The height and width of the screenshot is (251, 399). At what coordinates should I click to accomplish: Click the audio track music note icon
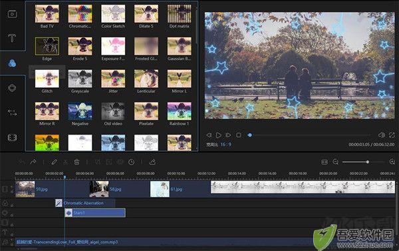(x=5, y=242)
